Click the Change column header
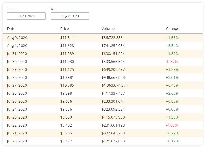The height and width of the screenshot is (148, 205). tap(173, 29)
